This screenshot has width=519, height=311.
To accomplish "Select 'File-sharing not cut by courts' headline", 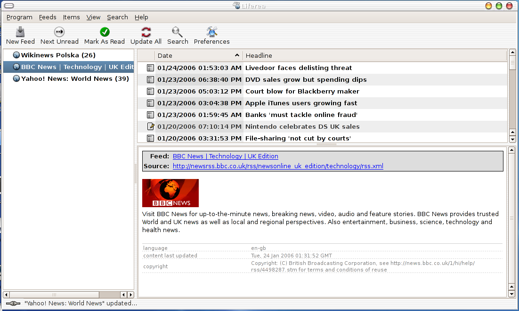I will [x=298, y=138].
